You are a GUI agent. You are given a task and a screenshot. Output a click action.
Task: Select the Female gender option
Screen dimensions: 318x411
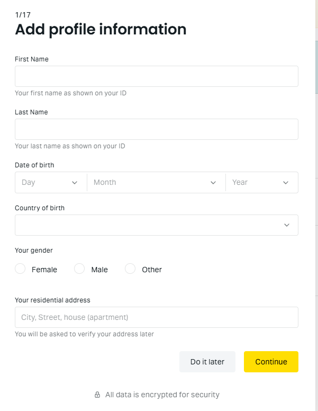(x=20, y=269)
